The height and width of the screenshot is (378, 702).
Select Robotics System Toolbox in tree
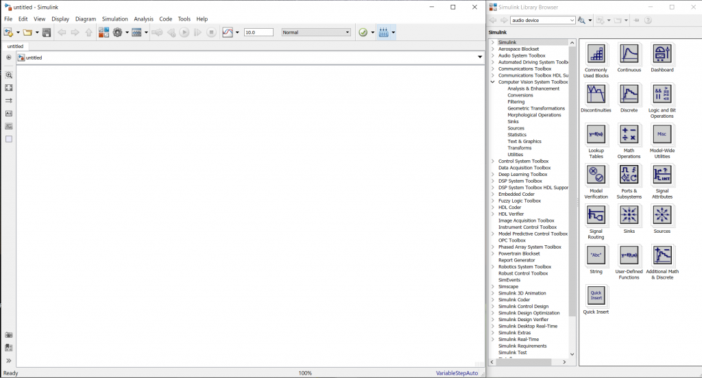click(x=524, y=266)
